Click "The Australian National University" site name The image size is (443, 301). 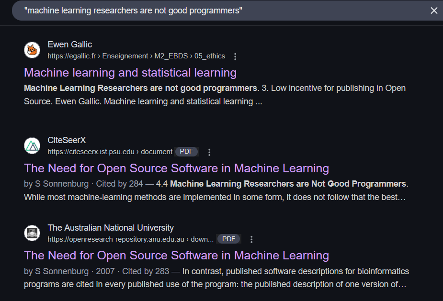(x=111, y=228)
